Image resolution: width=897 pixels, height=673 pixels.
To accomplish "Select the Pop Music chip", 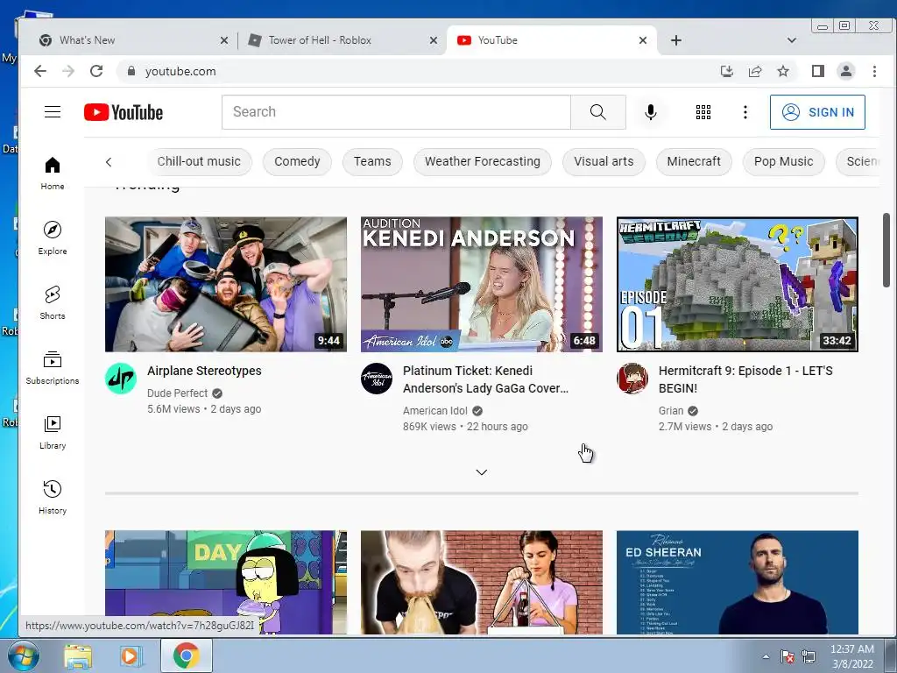I will tap(783, 161).
